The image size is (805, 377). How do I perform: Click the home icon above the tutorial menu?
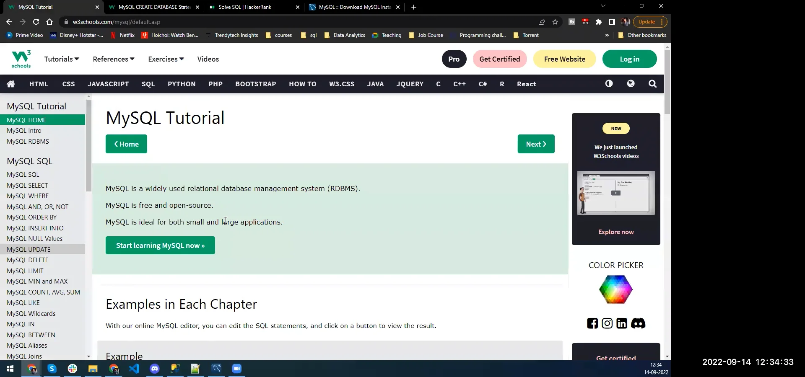click(x=10, y=84)
